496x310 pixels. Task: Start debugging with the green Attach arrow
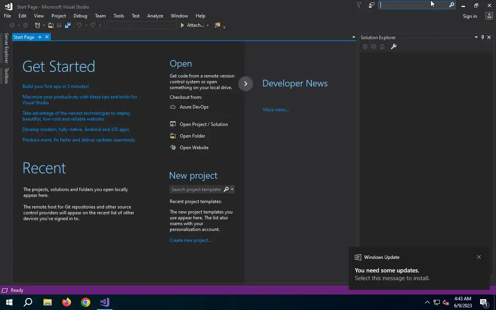183,25
